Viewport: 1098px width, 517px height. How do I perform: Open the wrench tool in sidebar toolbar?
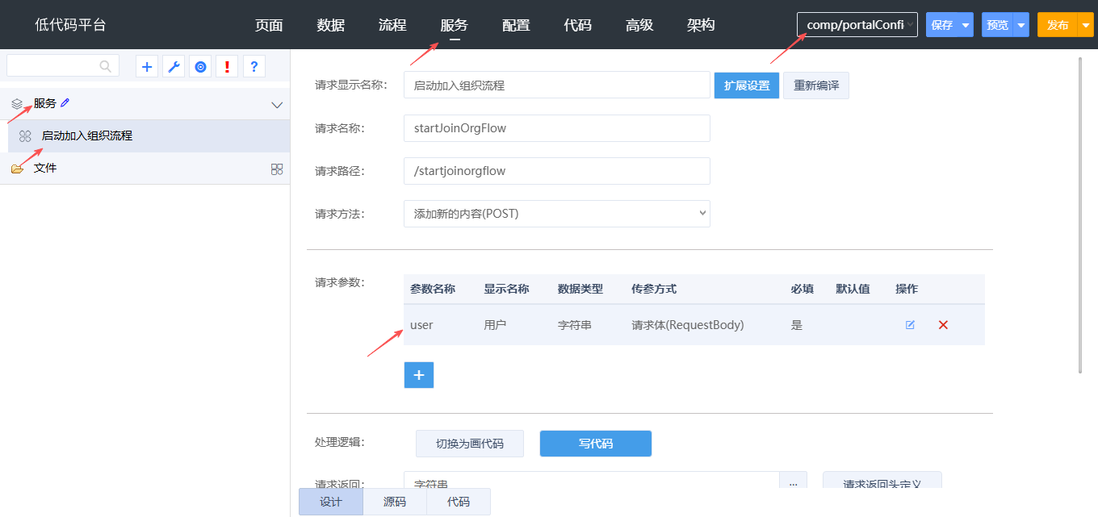174,67
